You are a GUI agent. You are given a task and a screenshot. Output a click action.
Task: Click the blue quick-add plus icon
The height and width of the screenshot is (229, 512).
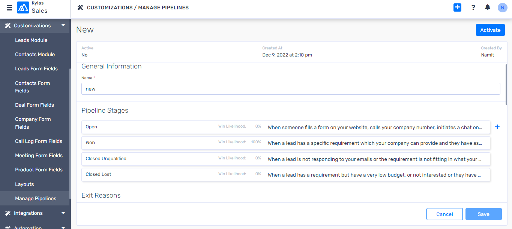pos(457,7)
